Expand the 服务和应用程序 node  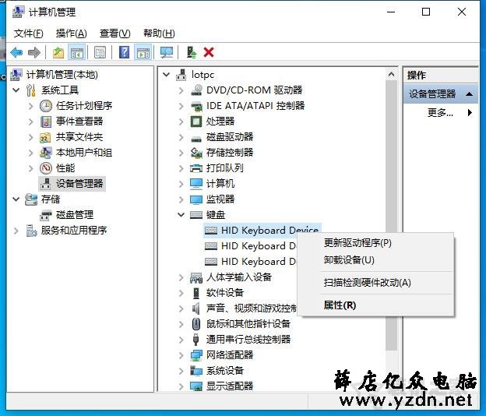(x=16, y=231)
